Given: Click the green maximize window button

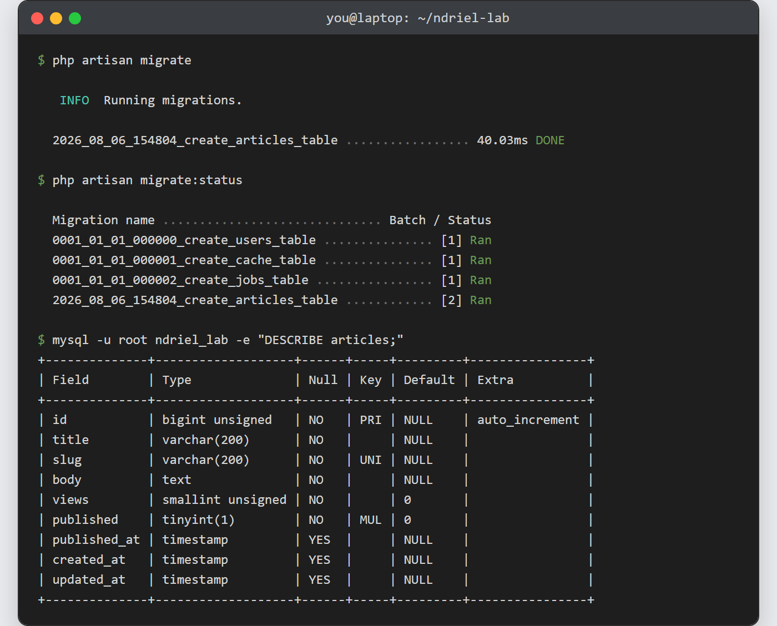Looking at the screenshot, I should [75, 18].
